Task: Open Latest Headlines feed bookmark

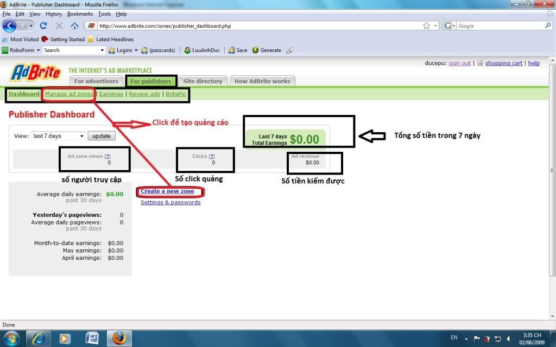Action: (x=111, y=39)
